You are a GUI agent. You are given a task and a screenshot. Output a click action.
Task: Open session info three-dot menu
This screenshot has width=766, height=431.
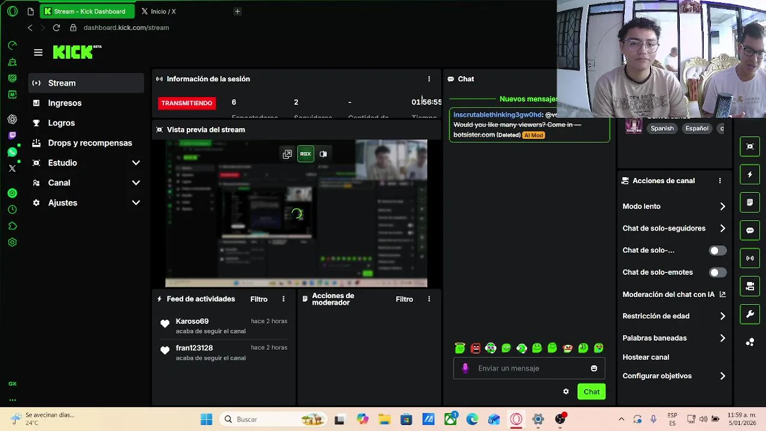[x=429, y=79]
